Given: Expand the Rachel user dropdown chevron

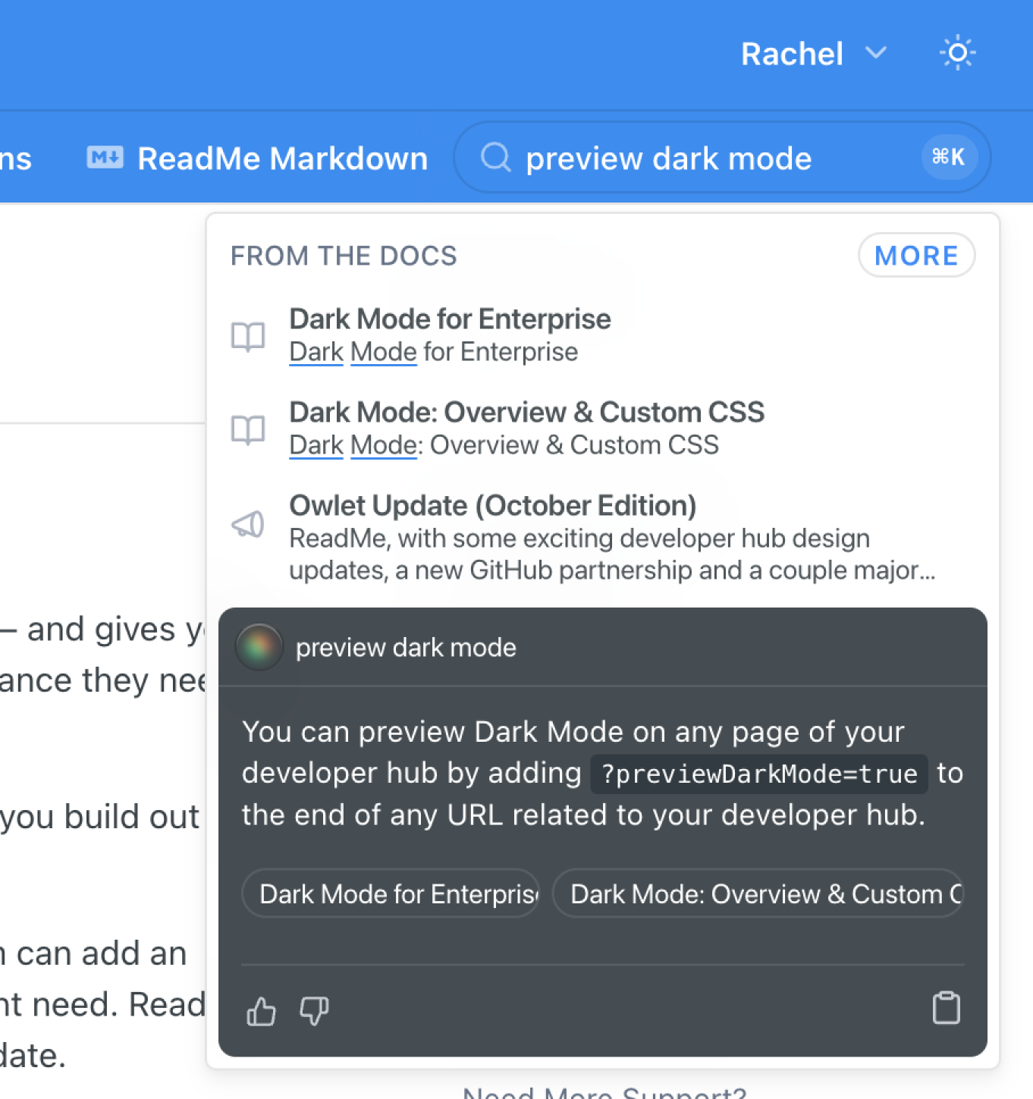Looking at the screenshot, I should (x=876, y=53).
